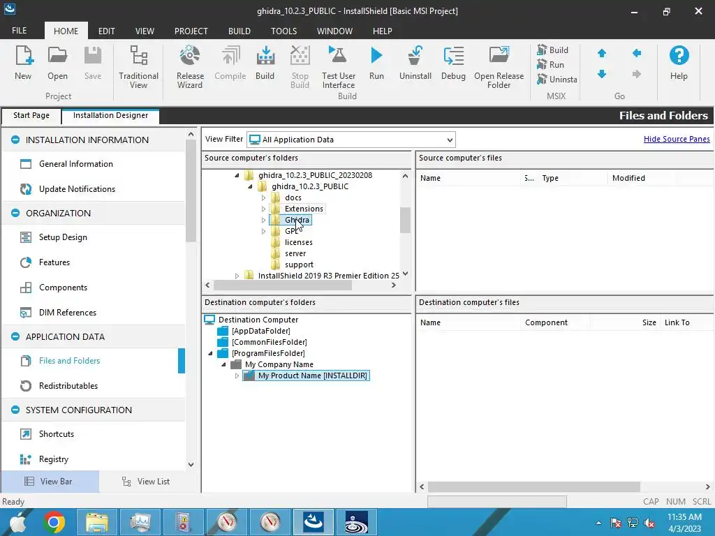The height and width of the screenshot is (536, 715).
Task: Go down with blue down arrow
Action: (602, 73)
